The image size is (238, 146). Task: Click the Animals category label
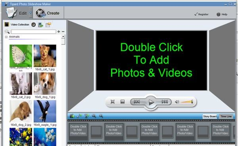point(14,37)
